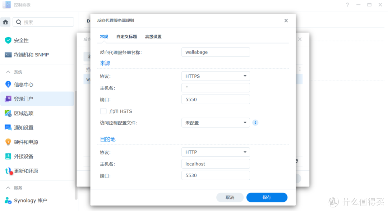Viewport: 388px width, 211px height.
Task: Collapse the System (系统) sidebar section
Action: [x=8, y=72]
